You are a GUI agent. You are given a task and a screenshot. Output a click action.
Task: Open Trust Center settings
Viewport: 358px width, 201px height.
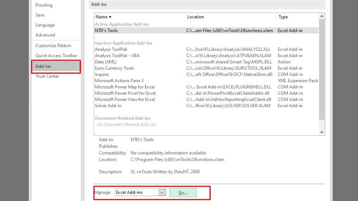point(47,76)
